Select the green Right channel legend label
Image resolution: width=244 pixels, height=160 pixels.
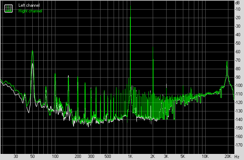point(30,11)
